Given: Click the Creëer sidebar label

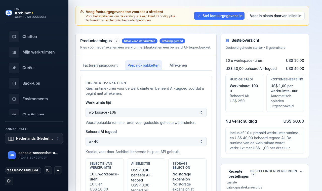Looking at the screenshot, I should coord(29,68).
